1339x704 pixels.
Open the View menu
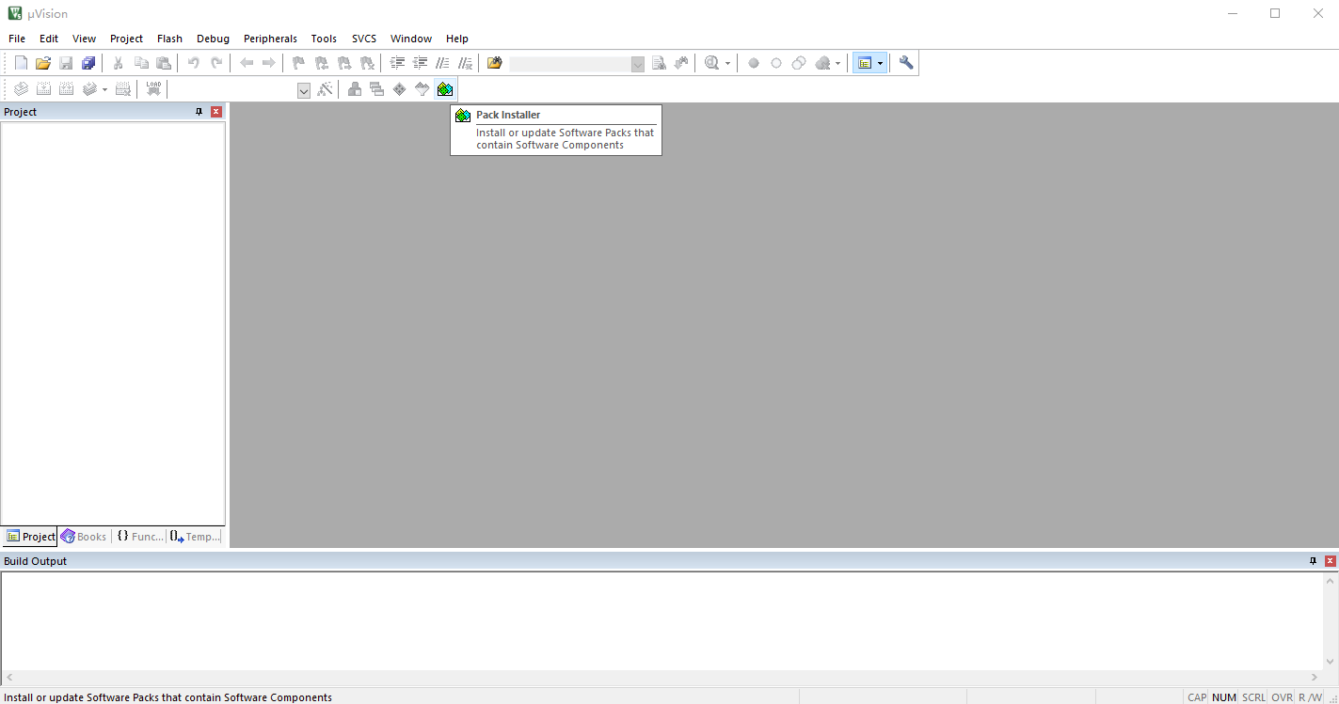tap(85, 39)
